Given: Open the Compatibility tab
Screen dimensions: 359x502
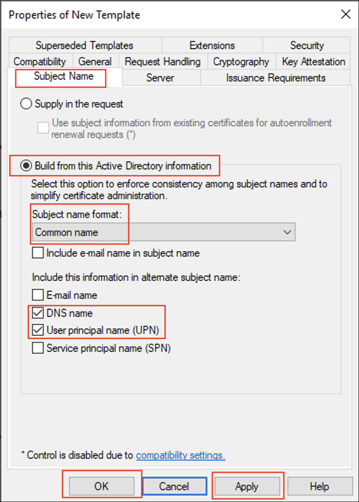Looking at the screenshot, I should tap(40, 62).
